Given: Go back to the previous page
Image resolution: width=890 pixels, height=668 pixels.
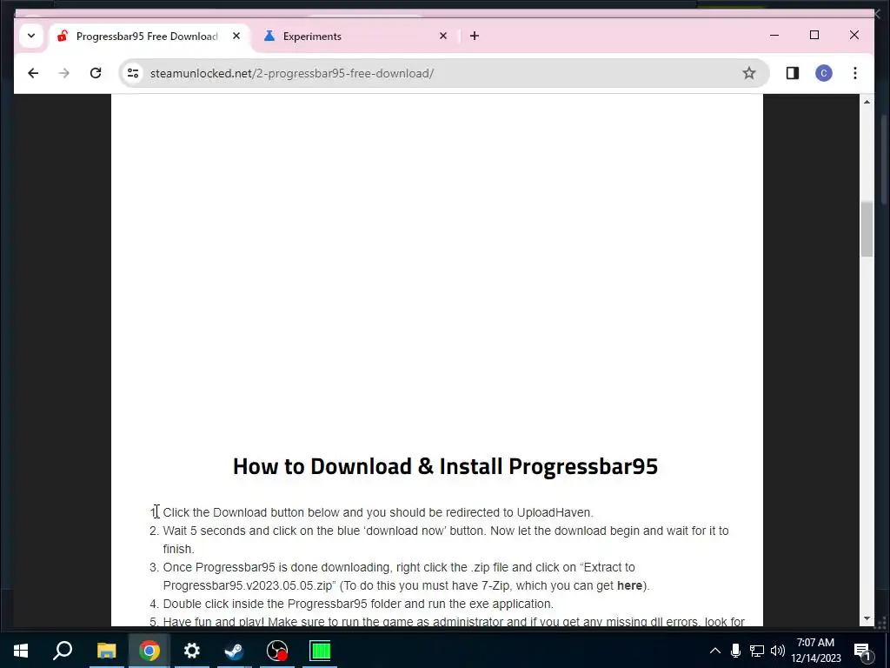Looking at the screenshot, I should click(x=33, y=73).
